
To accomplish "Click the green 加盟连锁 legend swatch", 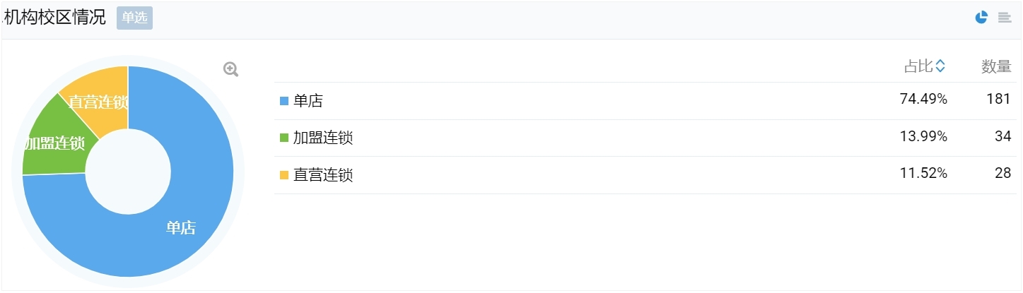I will point(284,138).
